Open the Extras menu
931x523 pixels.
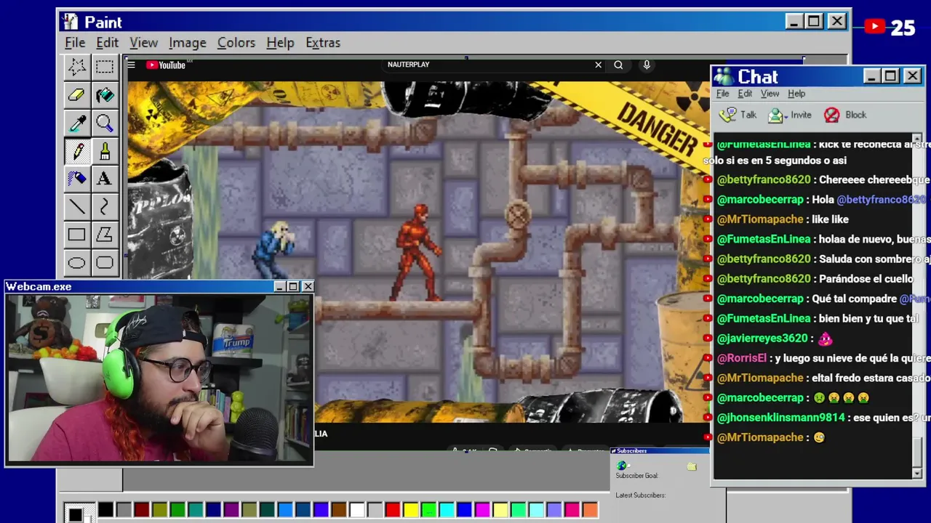pyautogui.click(x=322, y=43)
